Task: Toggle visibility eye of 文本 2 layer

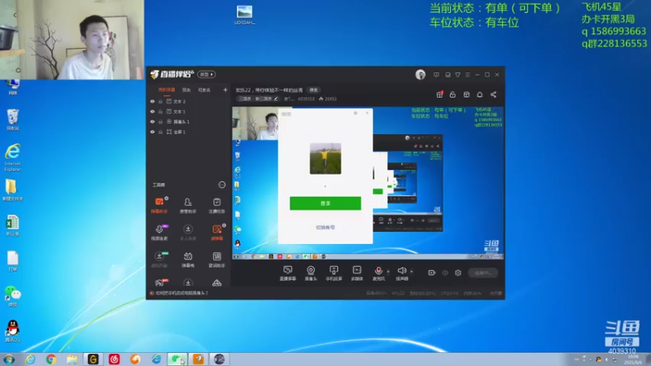Action: (x=152, y=101)
